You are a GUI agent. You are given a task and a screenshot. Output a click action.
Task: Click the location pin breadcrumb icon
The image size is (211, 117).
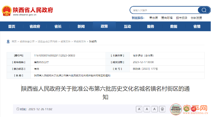click(8, 42)
